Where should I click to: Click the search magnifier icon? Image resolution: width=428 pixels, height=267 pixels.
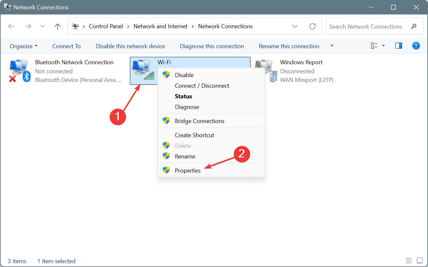coord(414,26)
